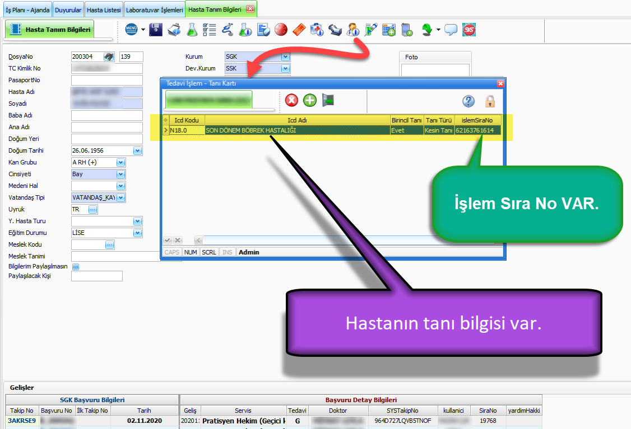Open the Medeni Hal dropdown

pos(120,186)
